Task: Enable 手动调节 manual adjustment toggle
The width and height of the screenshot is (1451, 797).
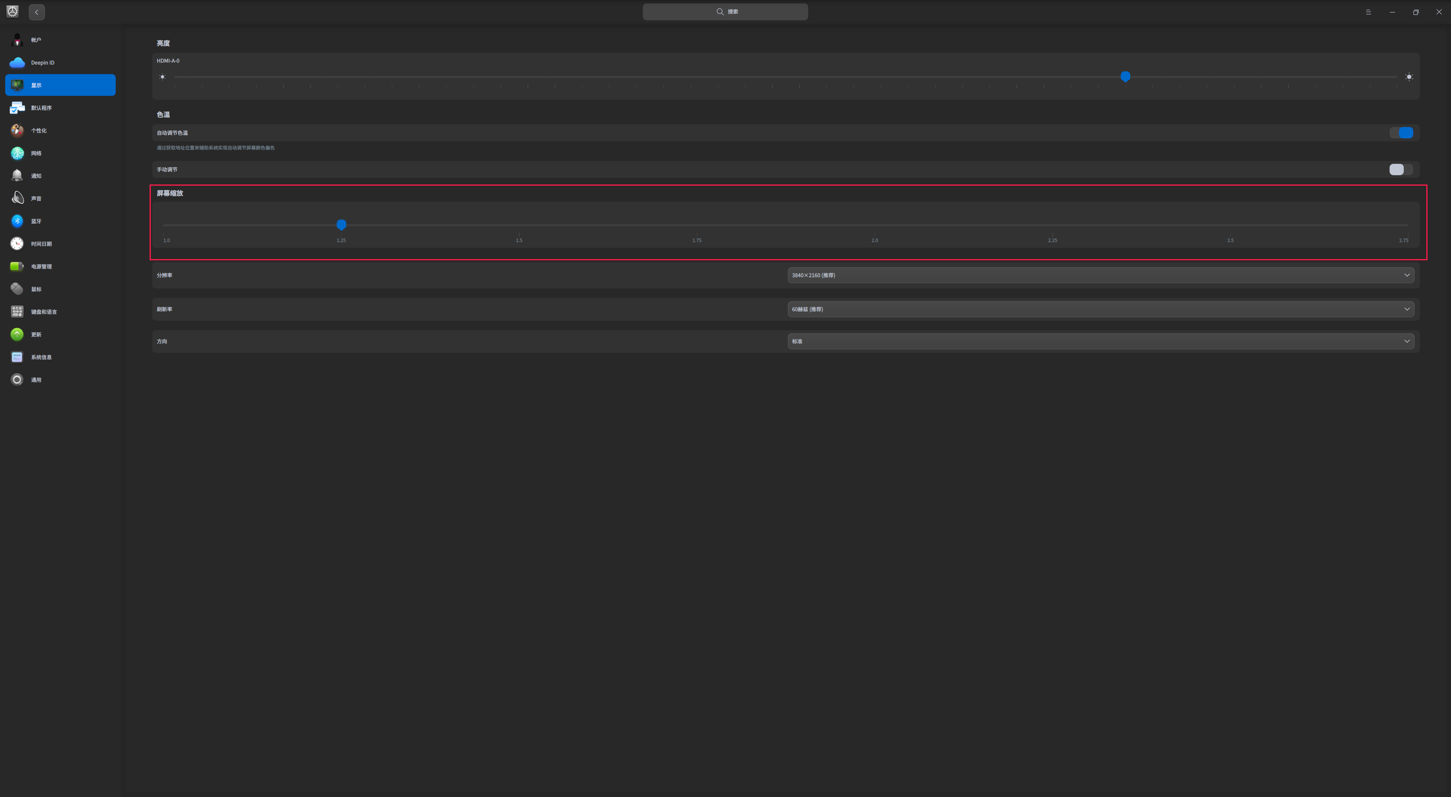Action: 1401,170
